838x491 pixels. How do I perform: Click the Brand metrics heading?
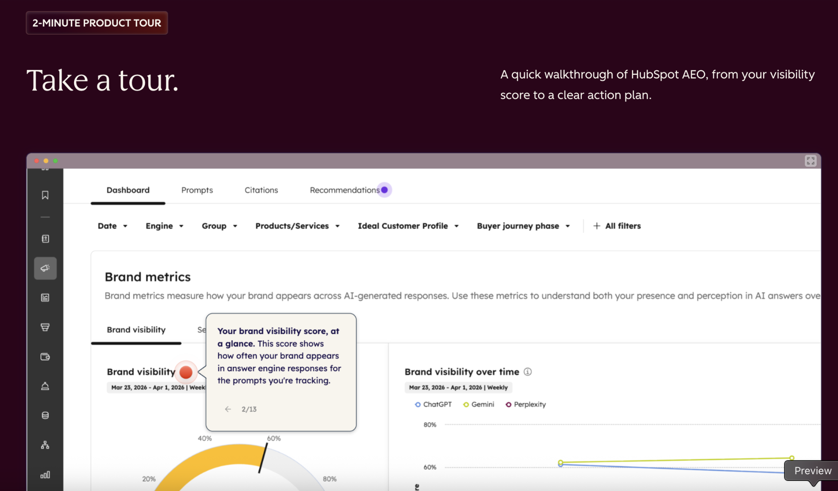point(148,277)
